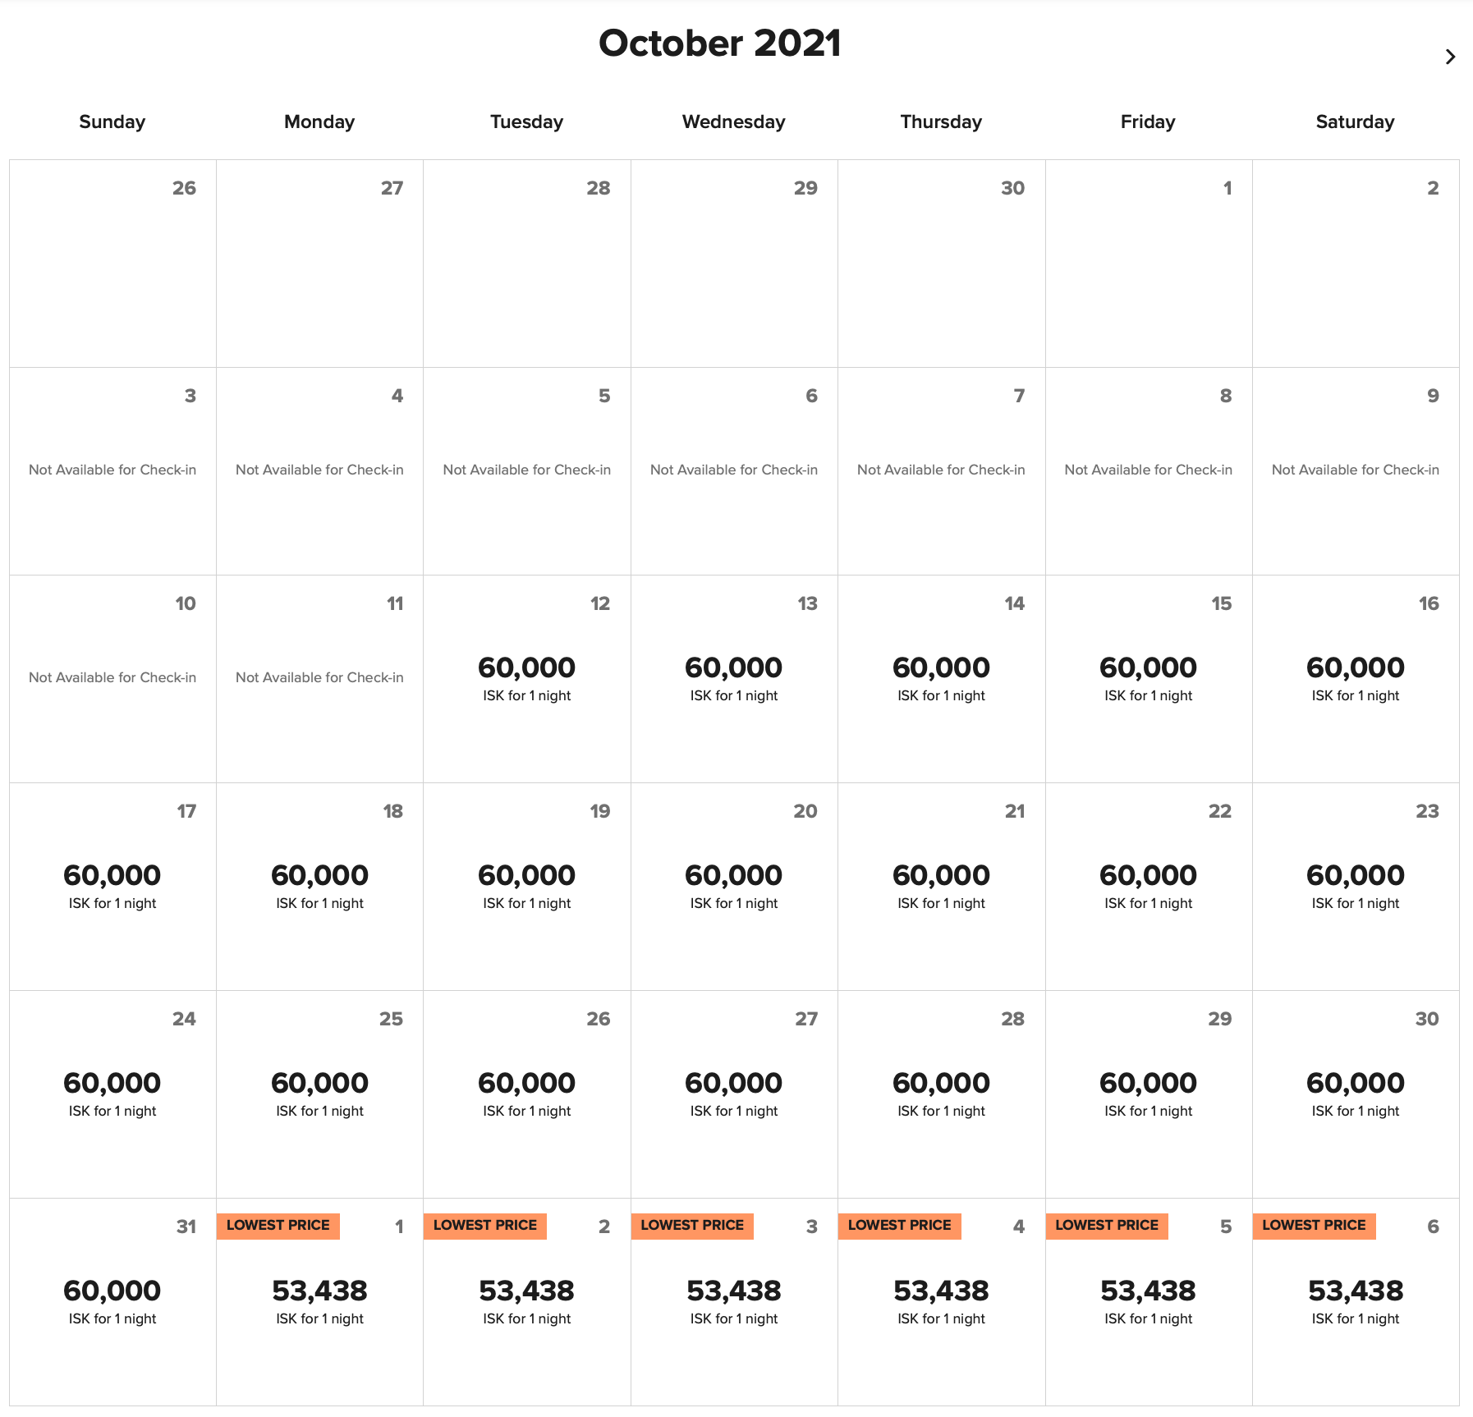Select the 53,438 ISK rate on November 6
Image resolution: width=1473 pixels, height=1417 pixels.
point(1355,1291)
